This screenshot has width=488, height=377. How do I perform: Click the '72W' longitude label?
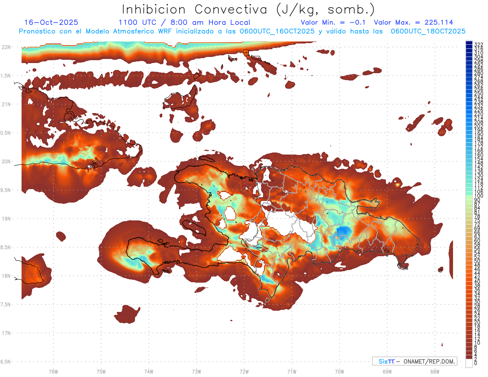tap(244, 371)
